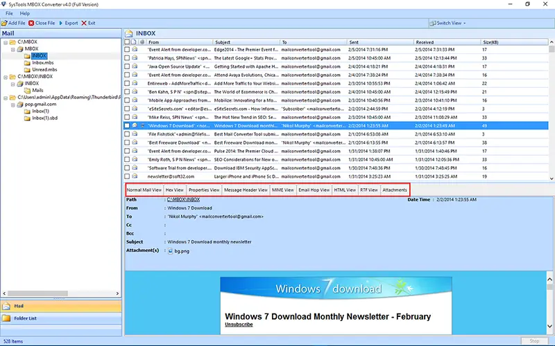Image resolution: width=555 pixels, height=346 pixels.
Task: Collapse the Thunderbird profile path node
Action: 6,98
